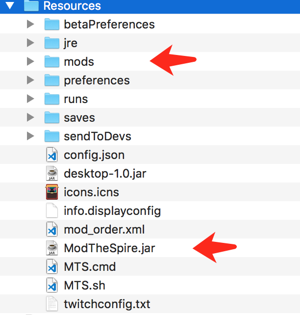Expand the mods folder
Image resolution: width=300 pixels, height=315 pixels.
coord(30,62)
